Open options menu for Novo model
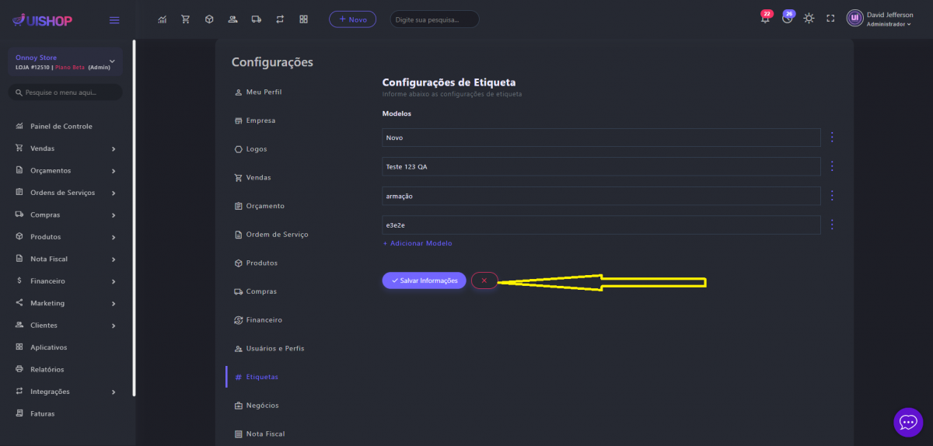The width and height of the screenshot is (933, 446). coord(832,138)
